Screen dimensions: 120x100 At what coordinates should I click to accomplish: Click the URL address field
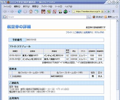tap(88, 12)
